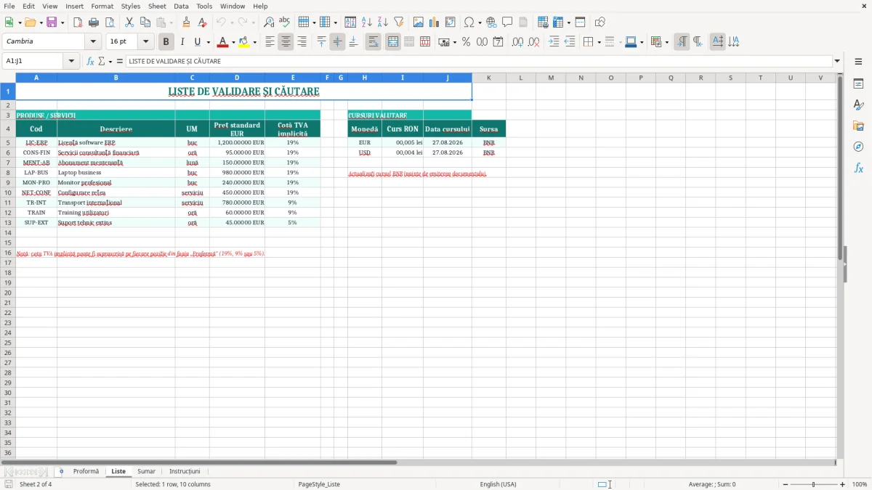Switch to the Sumar sheet tab
Viewport: 872px width, 490px height.
(x=146, y=471)
